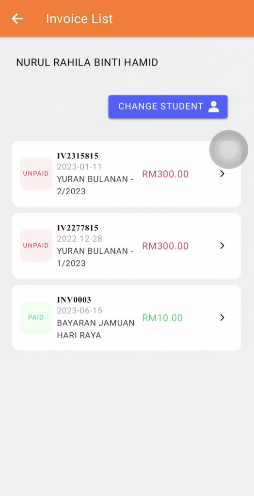Click the CHANGE STUDENT button
Viewport: 254px width, 496px height.
pos(168,107)
